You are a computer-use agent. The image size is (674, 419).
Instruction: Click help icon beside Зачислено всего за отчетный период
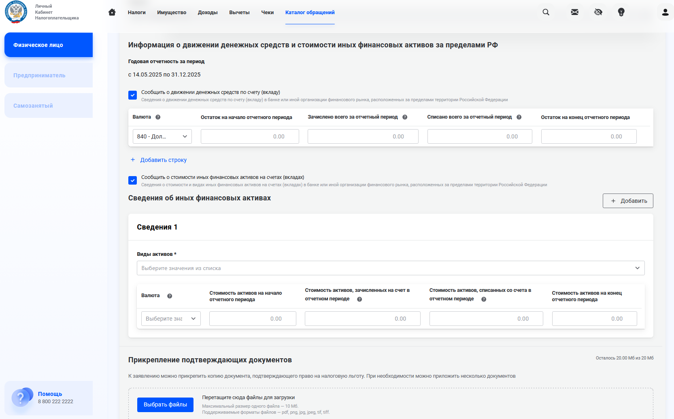pos(405,117)
